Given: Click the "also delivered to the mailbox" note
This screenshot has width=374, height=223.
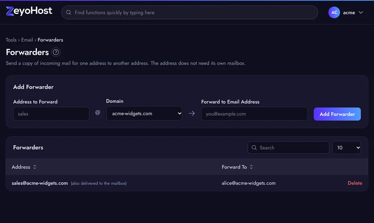Looking at the screenshot, I should 99,183.
